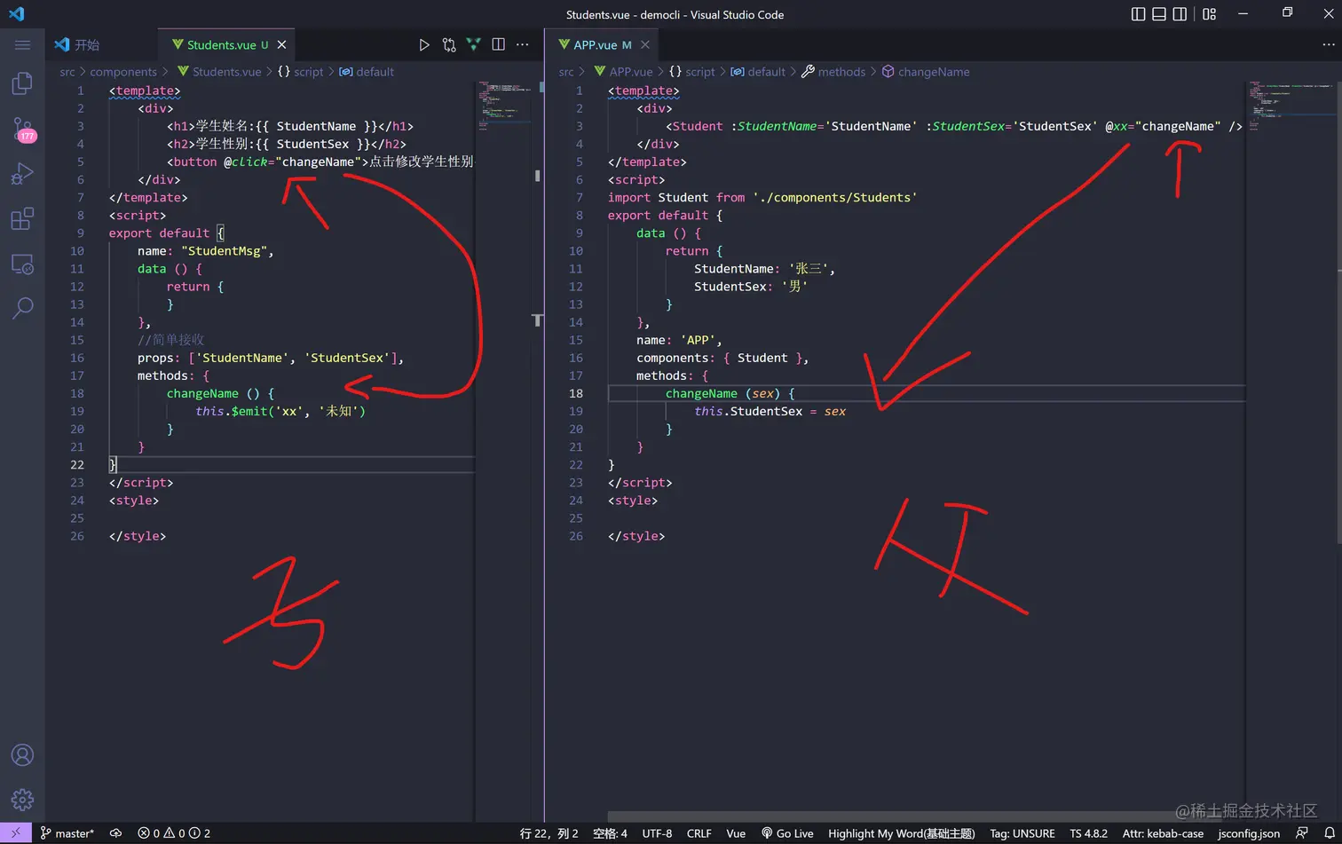The image size is (1342, 844).
Task: Toggle secondary side bar visibility
Action: 1180,14
